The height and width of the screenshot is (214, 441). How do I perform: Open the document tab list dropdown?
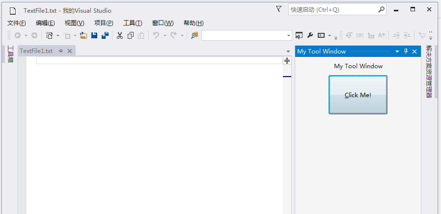point(288,52)
